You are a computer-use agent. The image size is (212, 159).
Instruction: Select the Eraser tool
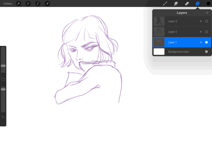pos(187,4)
